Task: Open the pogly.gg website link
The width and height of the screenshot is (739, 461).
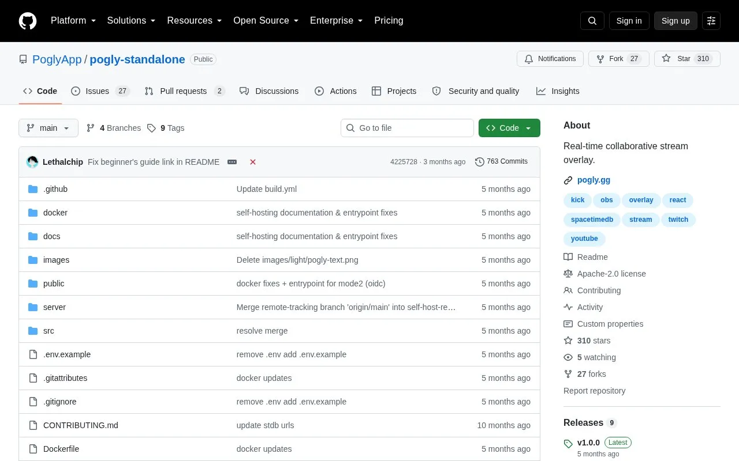Action: tap(594, 180)
